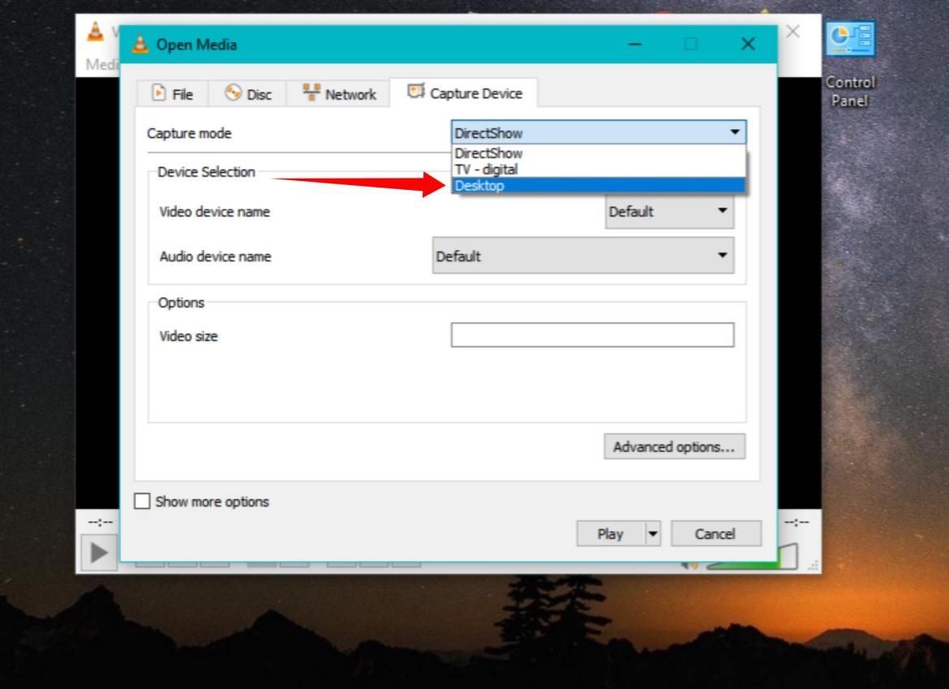The height and width of the screenshot is (689, 949).
Task: Open the Audio device name dropdown
Action: coord(583,256)
